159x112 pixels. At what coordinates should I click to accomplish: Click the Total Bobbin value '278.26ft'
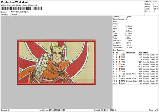tap(129, 48)
